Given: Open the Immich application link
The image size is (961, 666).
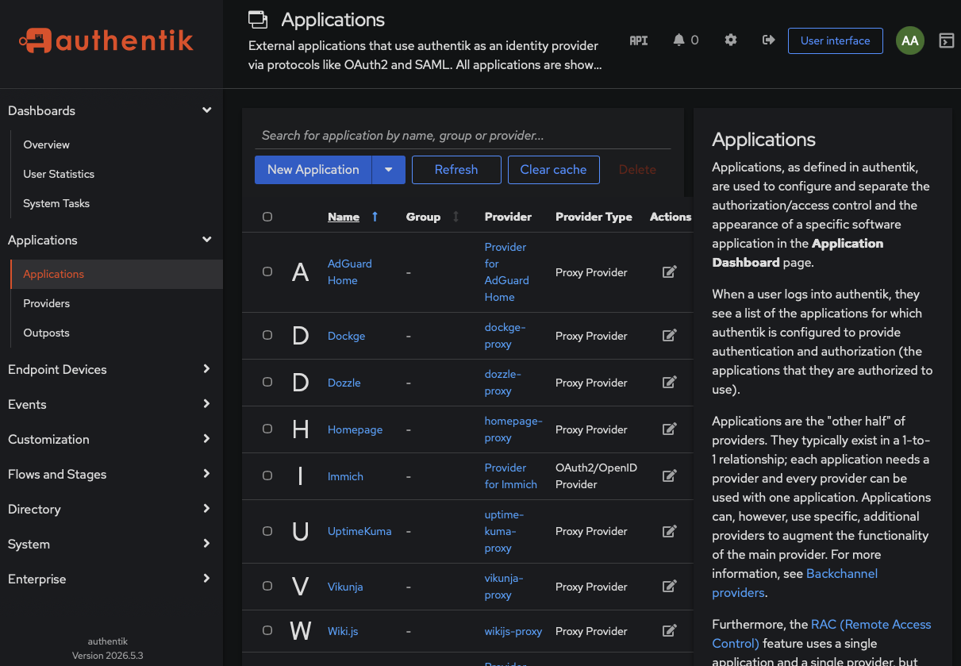Looking at the screenshot, I should [345, 476].
